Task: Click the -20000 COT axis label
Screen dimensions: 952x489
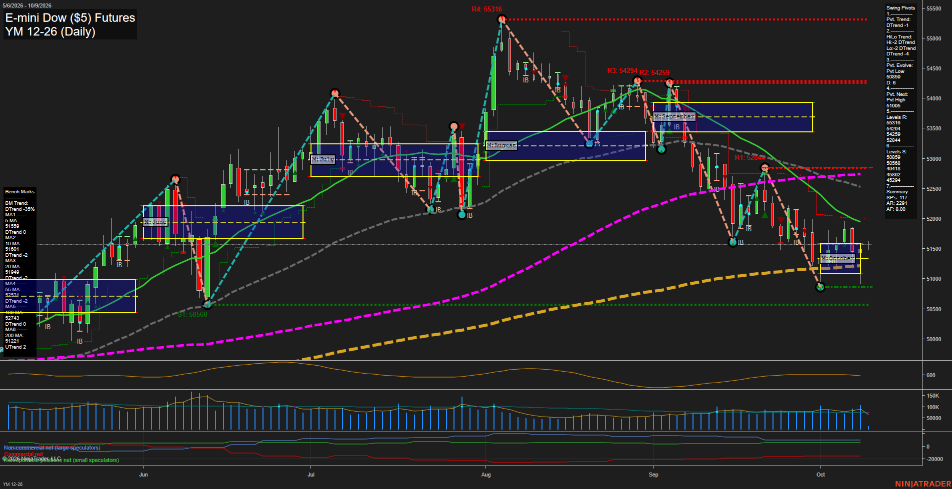Action: (x=934, y=459)
